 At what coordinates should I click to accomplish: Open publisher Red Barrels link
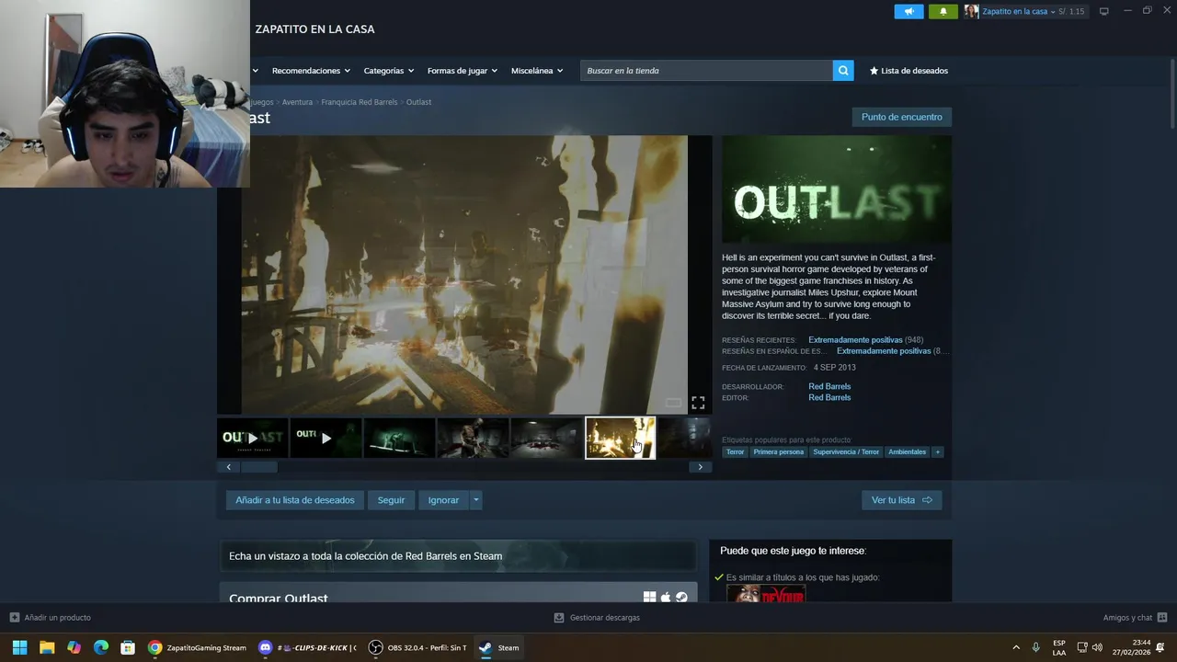pos(829,397)
